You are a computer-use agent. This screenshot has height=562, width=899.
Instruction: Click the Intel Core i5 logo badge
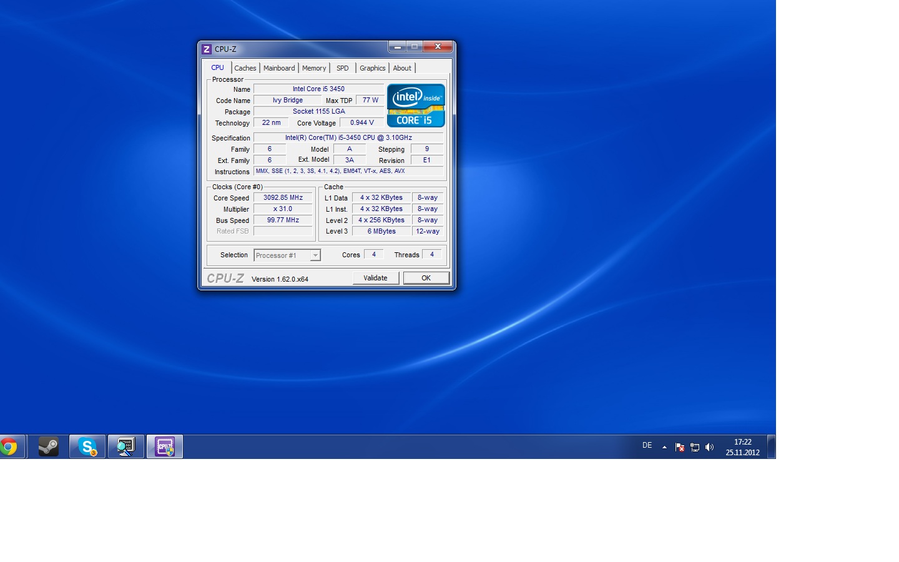coord(416,106)
